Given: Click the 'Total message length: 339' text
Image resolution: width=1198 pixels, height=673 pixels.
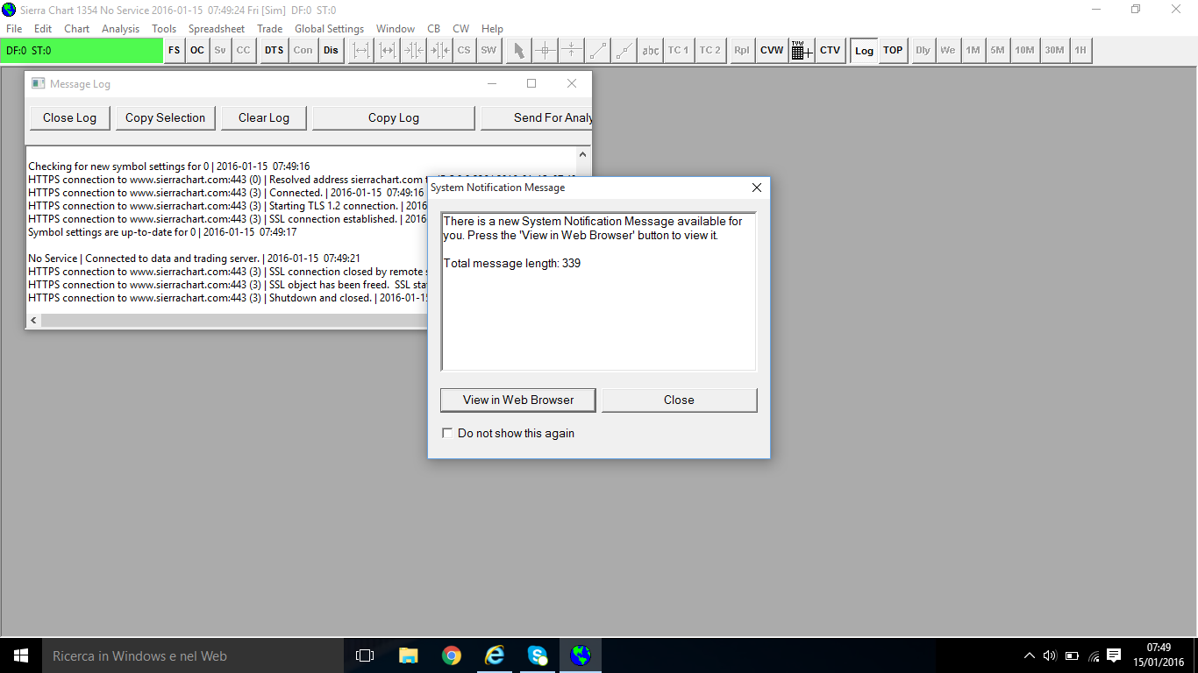Looking at the screenshot, I should click(512, 263).
